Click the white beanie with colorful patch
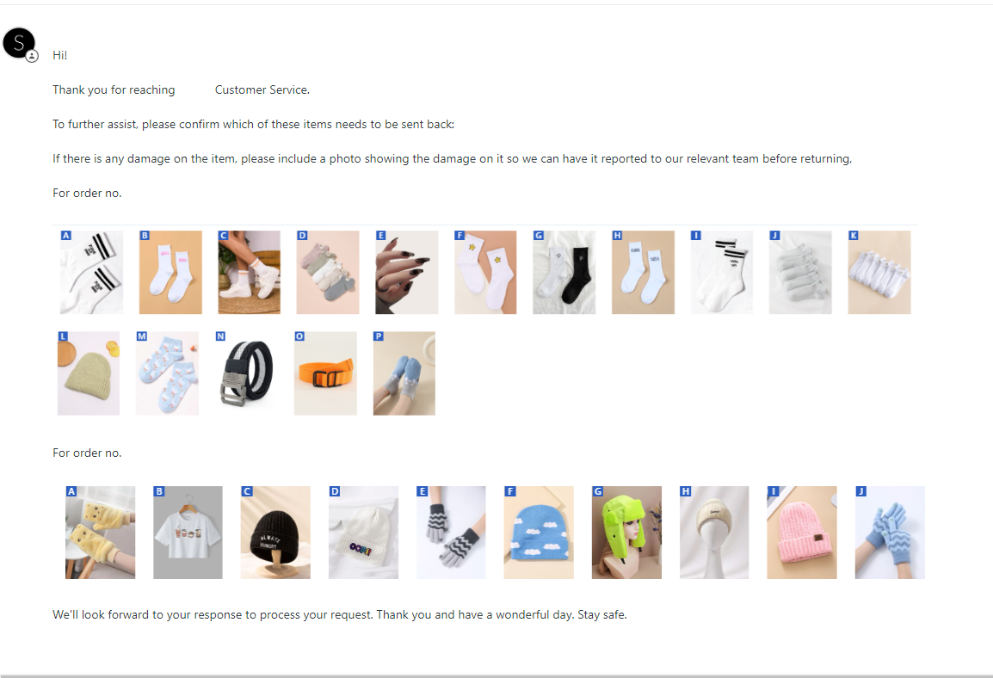The height and width of the screenshot is (678, 993). pyautogui.click(x=363, y=533)
